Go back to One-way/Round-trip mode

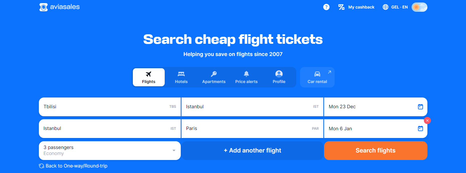coord(73,166)
